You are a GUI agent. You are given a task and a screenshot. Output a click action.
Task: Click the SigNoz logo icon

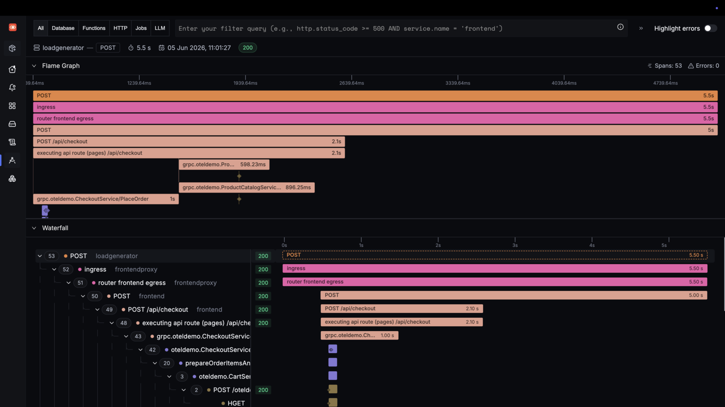coord(13,28)
